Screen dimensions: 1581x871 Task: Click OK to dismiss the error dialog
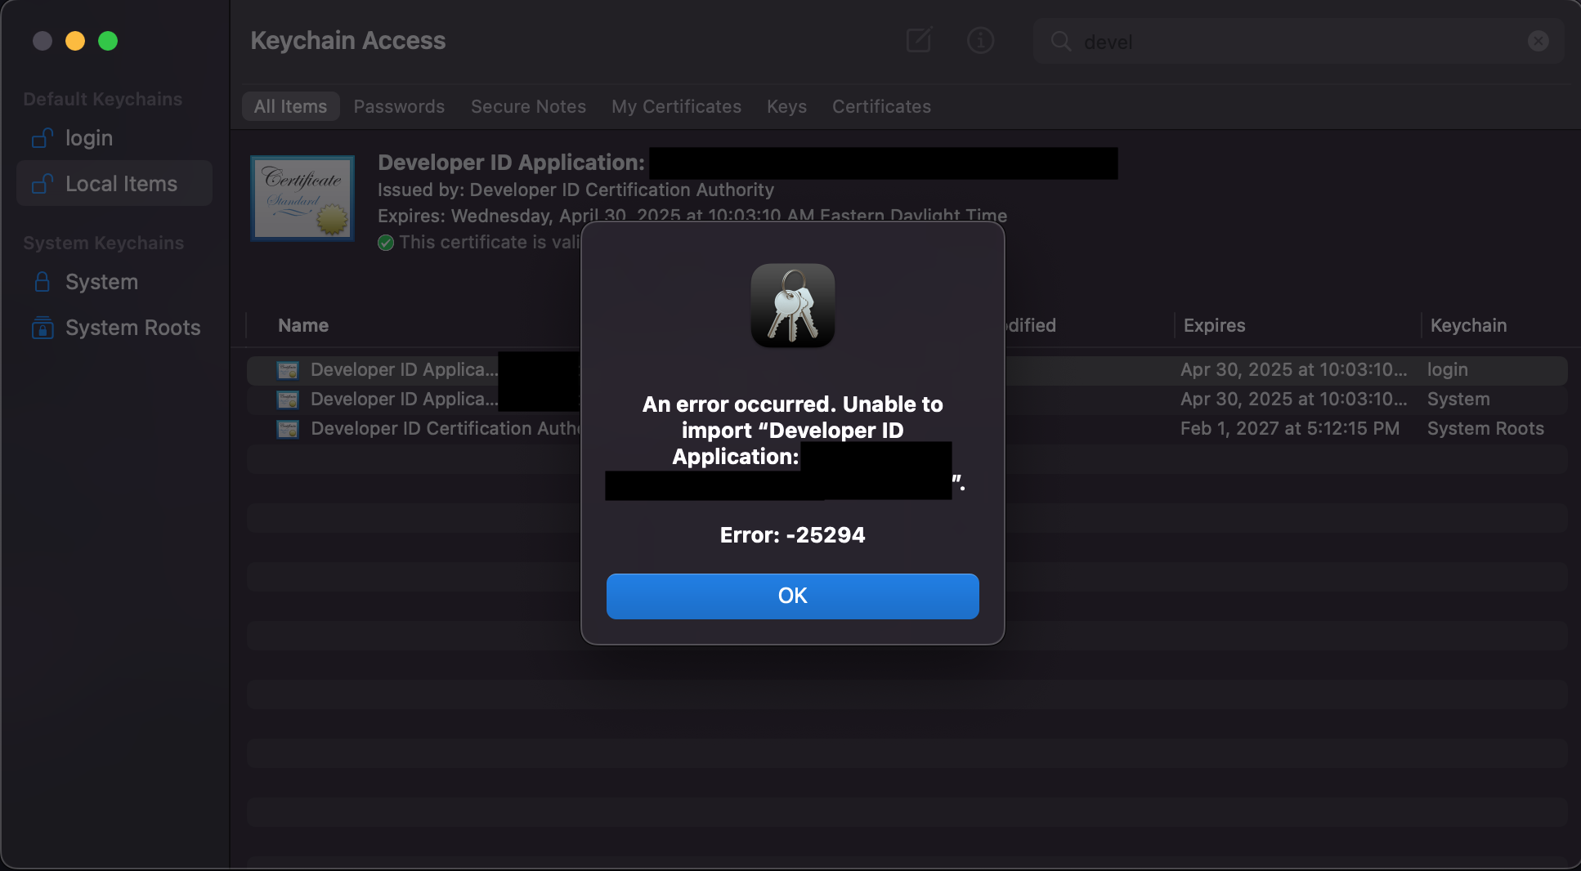click(792, 596)
